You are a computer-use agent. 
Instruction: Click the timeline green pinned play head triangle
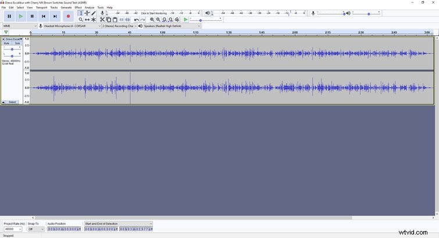(6, 32)
